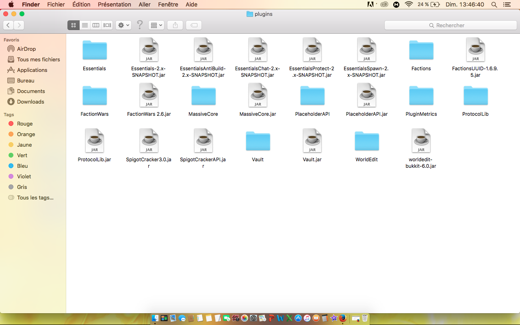
Task: Open the Fenêtre menu
Action: 168,4
